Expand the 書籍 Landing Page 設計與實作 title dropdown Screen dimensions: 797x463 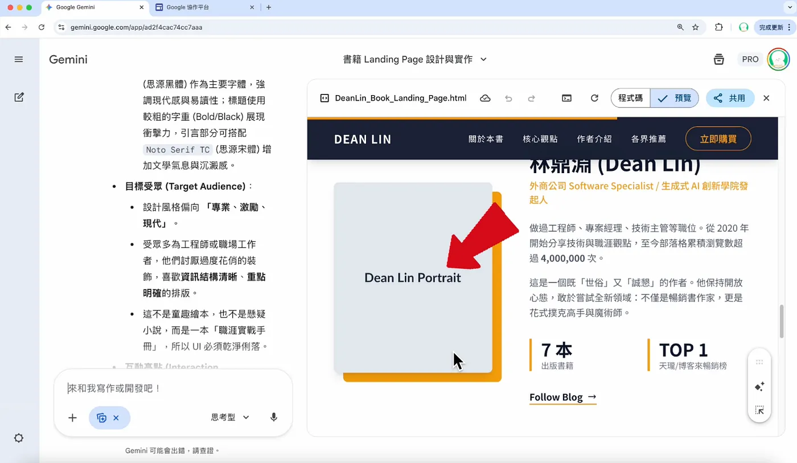click(483, 59)
